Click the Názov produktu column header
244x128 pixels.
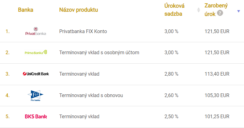78,10
